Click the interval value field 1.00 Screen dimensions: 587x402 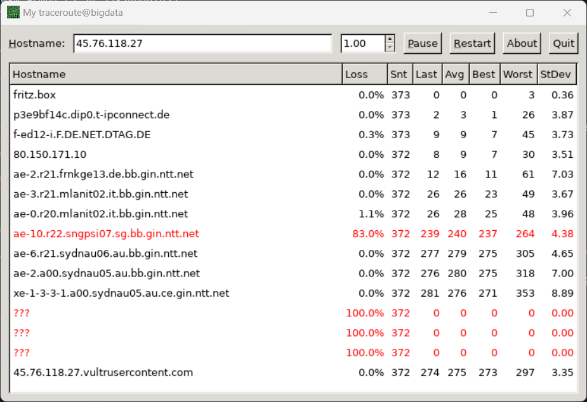(363, 43)
